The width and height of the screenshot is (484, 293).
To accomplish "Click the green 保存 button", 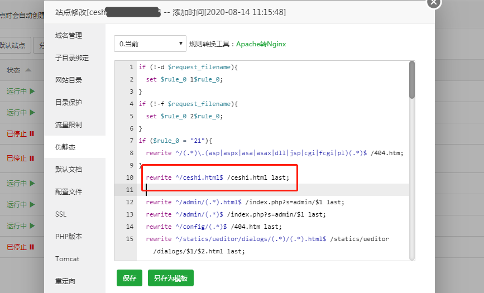I will (130, 278).
